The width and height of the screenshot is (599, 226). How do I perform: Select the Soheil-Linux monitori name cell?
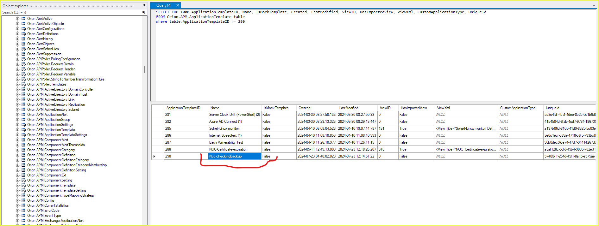tap(235, 128)
